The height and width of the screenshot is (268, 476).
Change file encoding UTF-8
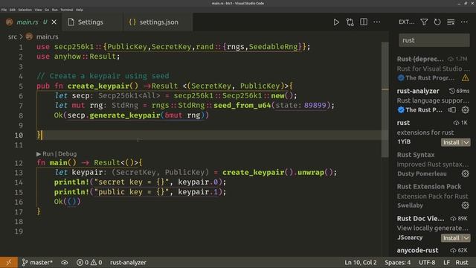pos(427,262)
